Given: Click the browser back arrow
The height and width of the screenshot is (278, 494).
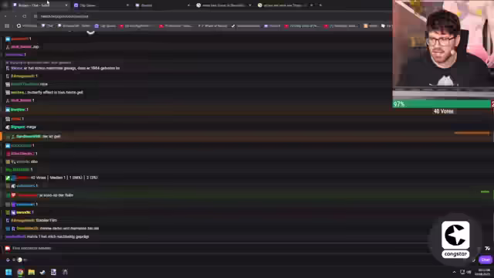Looking at the screenshot, I should (5, 16).
